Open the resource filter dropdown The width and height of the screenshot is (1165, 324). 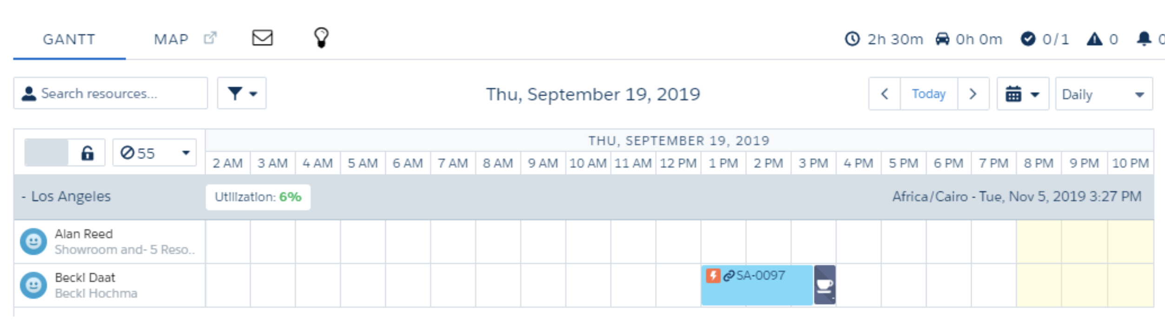242,94
